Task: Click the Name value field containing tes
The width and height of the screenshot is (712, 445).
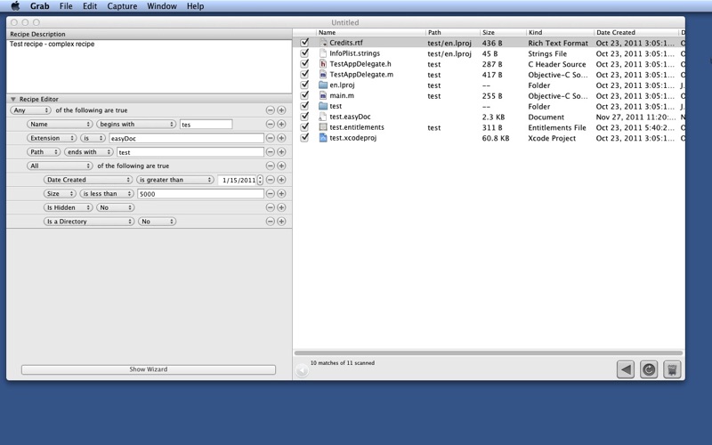Action: (x=206, y=125)
